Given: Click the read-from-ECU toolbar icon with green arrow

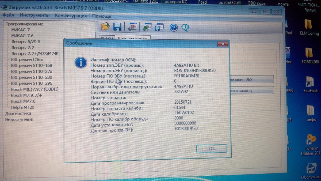Looking at the screenshot, I should coord(148,27).
